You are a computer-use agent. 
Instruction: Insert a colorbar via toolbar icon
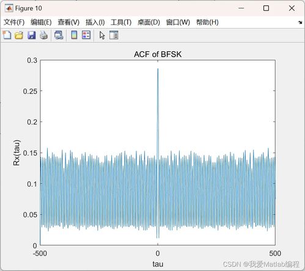(74, 35)
